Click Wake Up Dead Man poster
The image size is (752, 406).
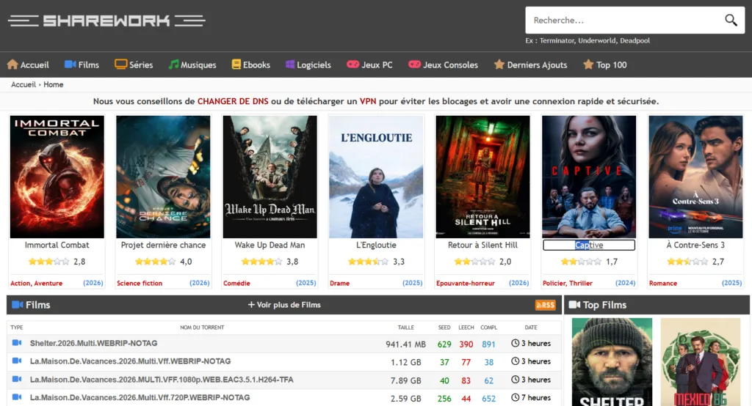(x=270, y=177)
